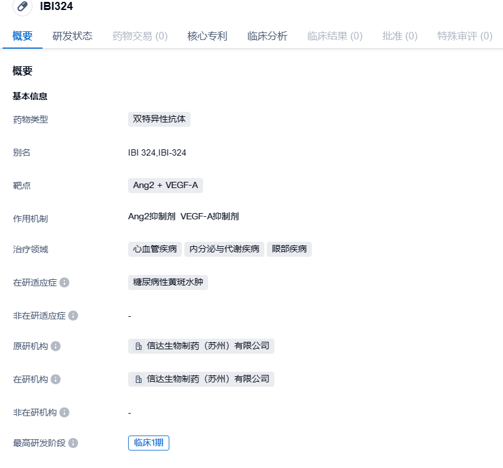Click the 双特异性抗体 drug type tag
503x468 pixels.
coord(159,119)
